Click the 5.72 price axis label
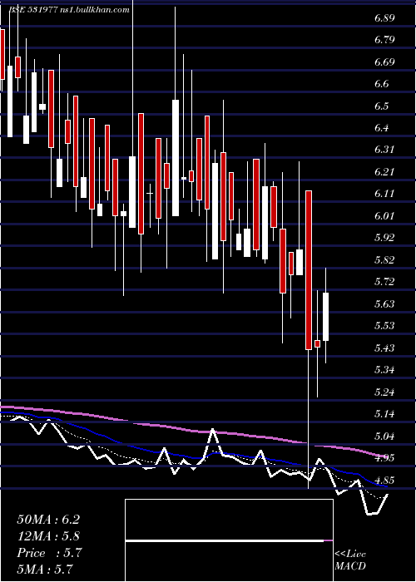416x582 pixels. [x=384, y=282]
